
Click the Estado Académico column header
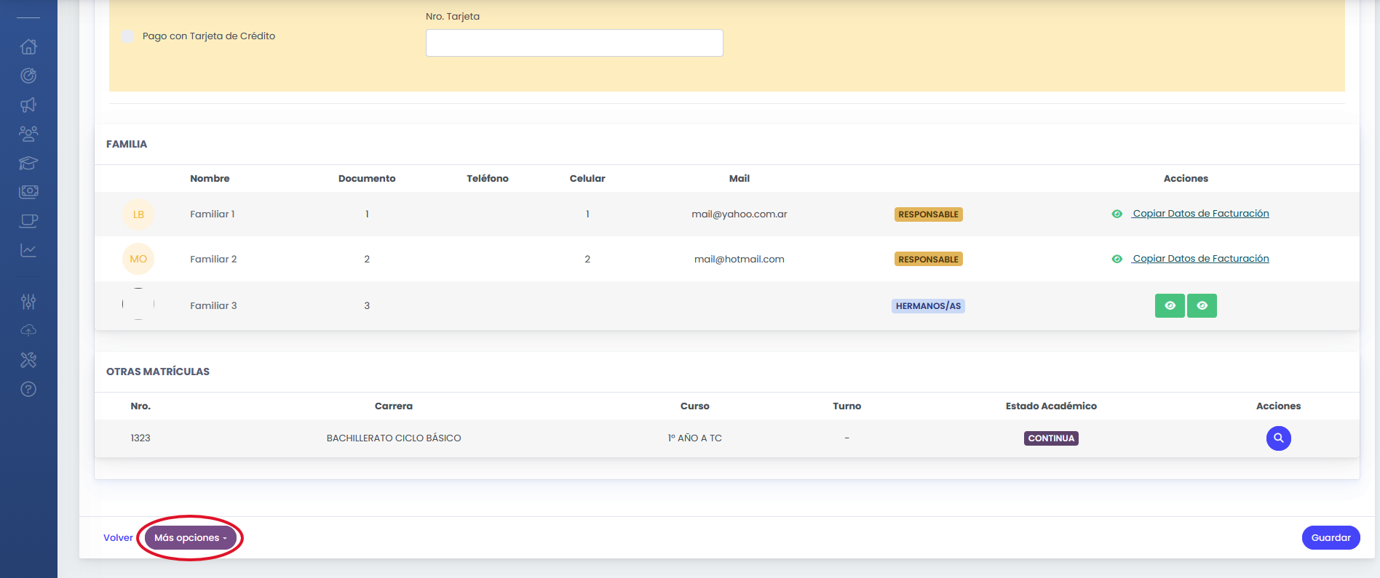pos(1051,406)
